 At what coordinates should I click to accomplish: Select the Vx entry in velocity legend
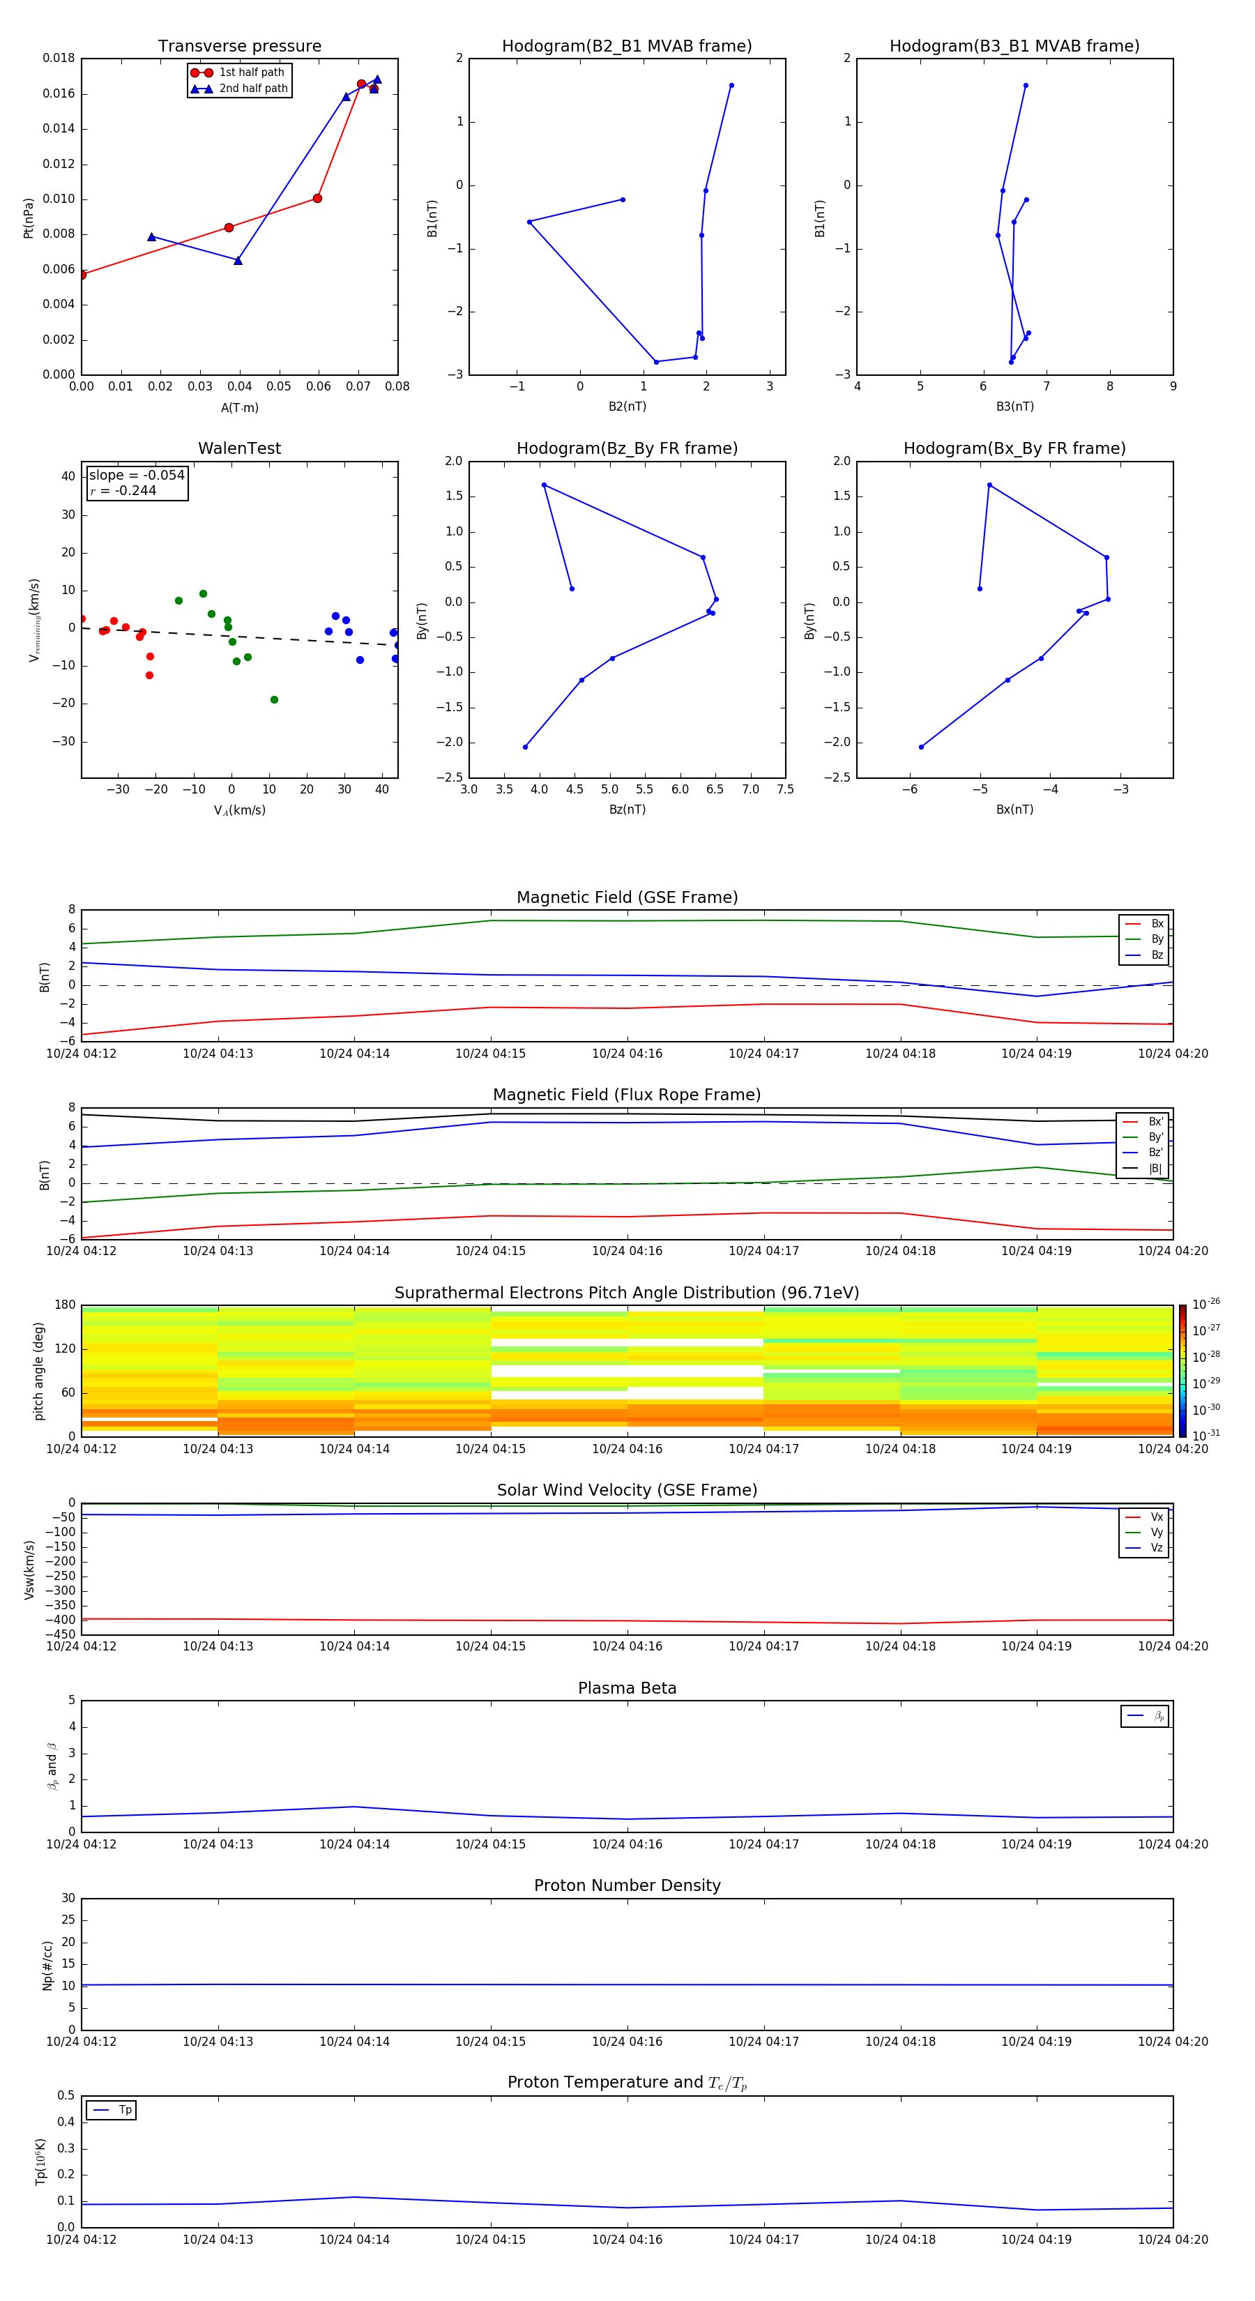1144,1517
